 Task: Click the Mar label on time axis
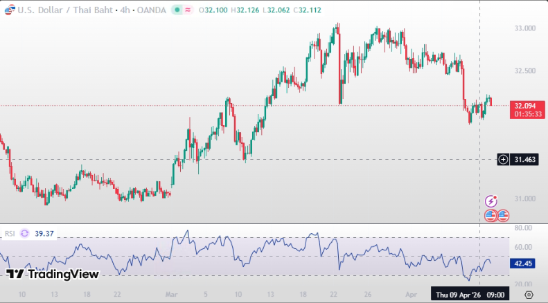[172, 294]
